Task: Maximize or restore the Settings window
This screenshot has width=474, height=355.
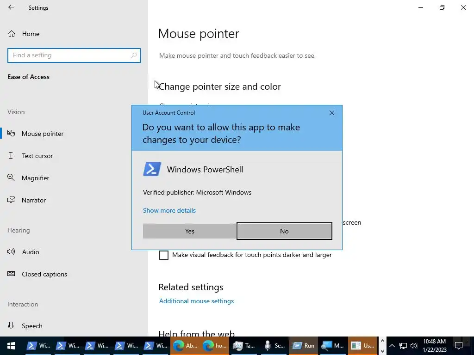Action: (x=442, y=7)
